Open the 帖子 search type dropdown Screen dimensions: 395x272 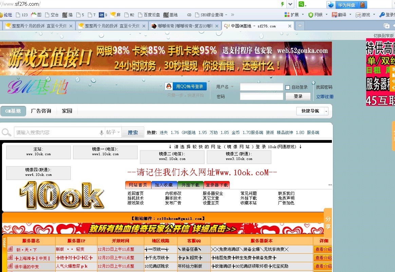coord(113,132)
